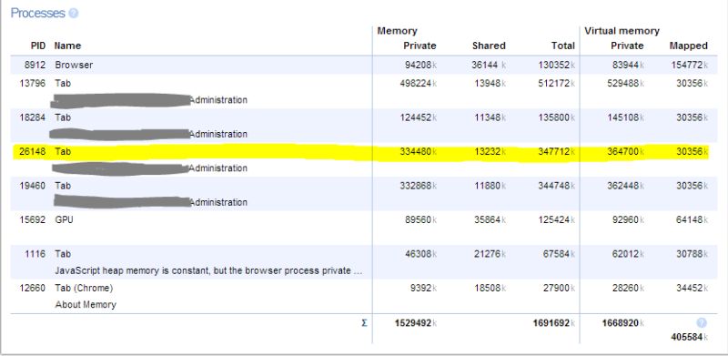This screenshot has height=356, width=728.
Task: Click private memory value 124452k
Action: pos(419,117)
